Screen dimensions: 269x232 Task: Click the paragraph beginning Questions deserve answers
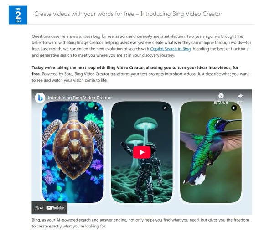[141, 46]
